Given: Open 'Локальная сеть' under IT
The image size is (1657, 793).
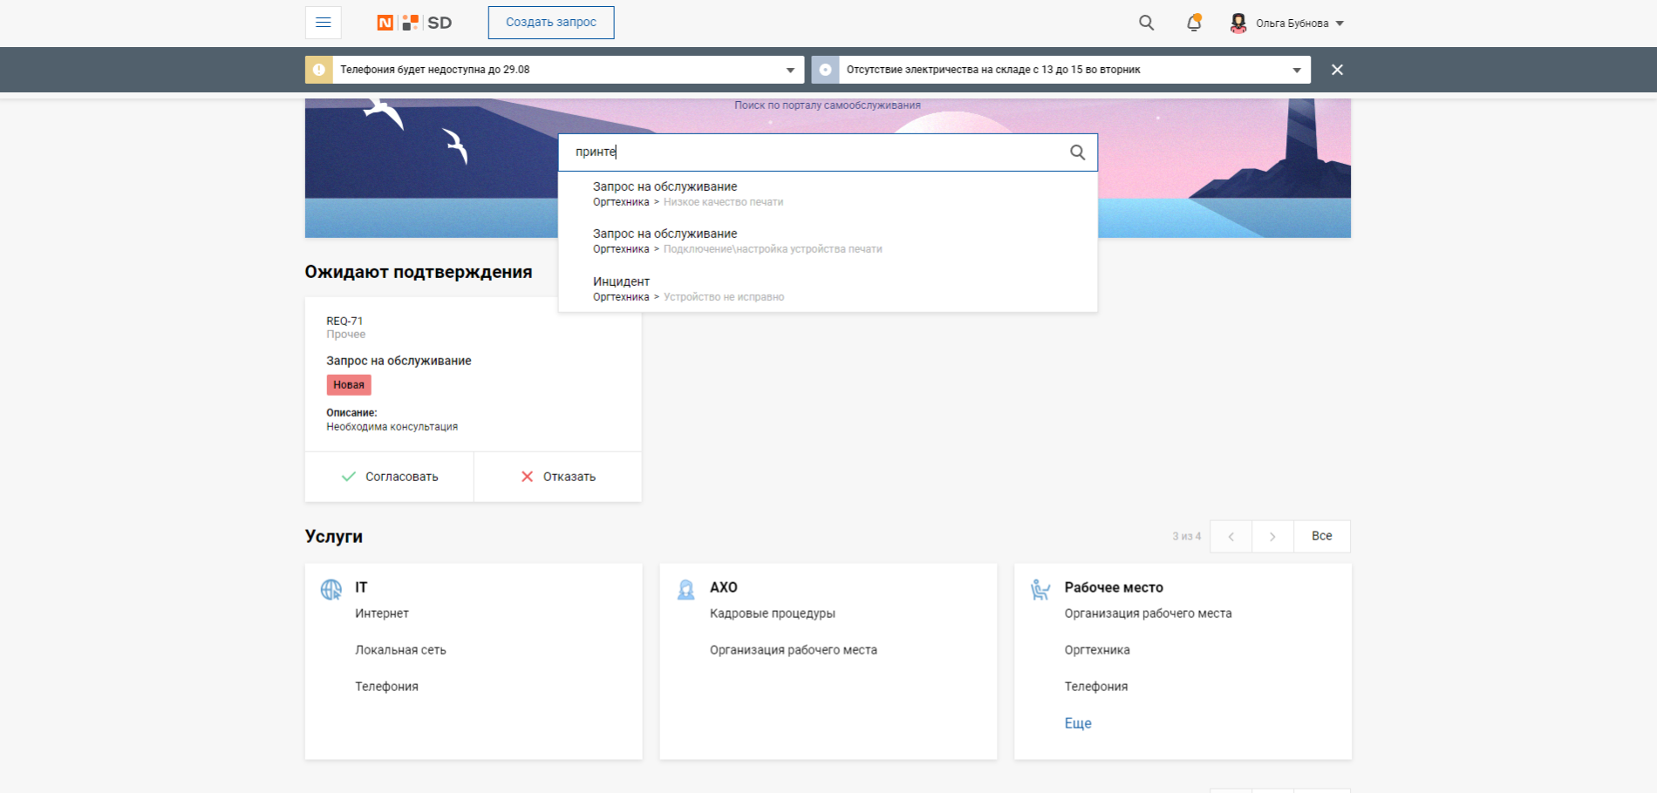Looking at the screenshot, I should pyautogui.click(x=400, y=650).
